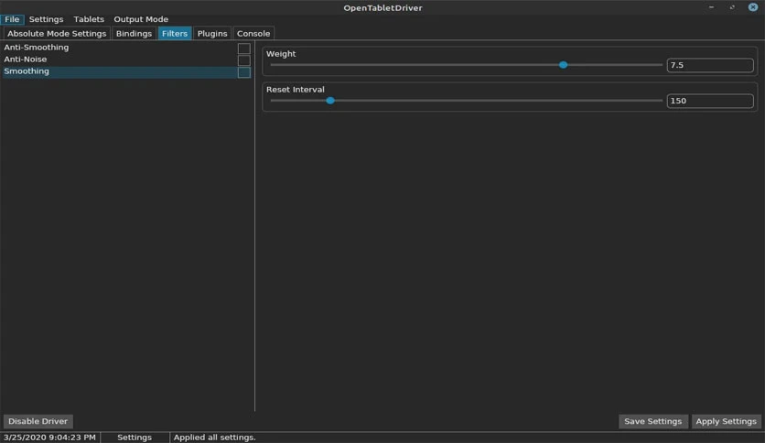Open the Tablets menu

point(89,19)
